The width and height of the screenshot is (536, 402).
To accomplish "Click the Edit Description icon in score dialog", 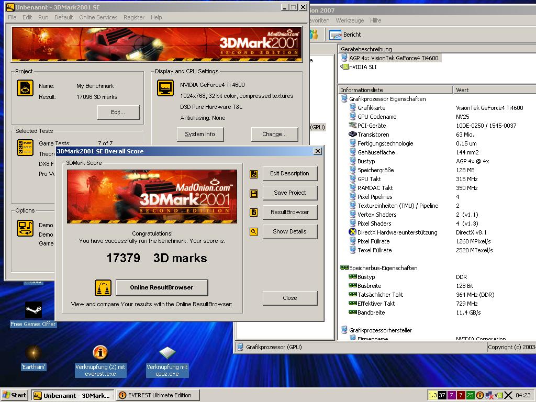I will (254, 174).
